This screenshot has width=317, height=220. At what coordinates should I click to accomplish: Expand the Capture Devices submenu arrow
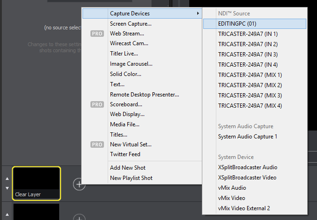[198, 14]
